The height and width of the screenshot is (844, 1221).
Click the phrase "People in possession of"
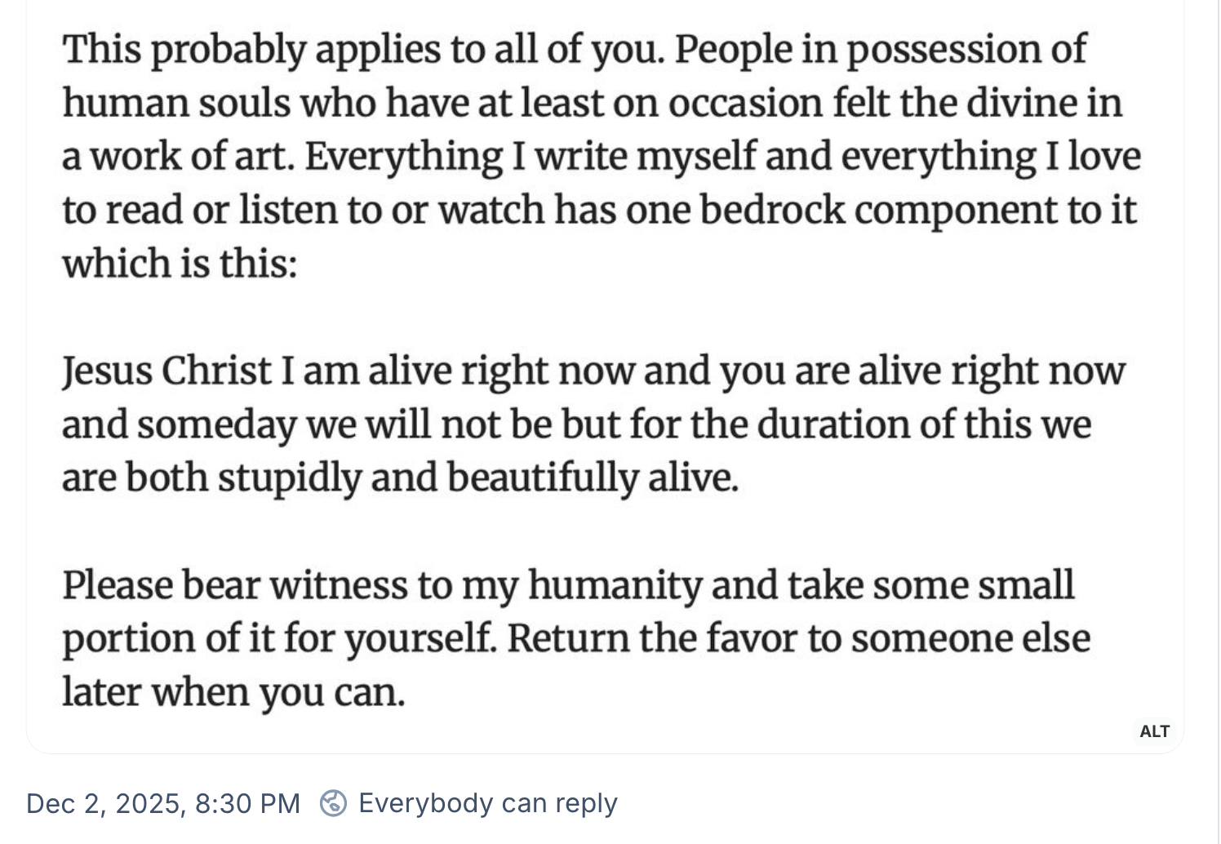pos(881,50)
